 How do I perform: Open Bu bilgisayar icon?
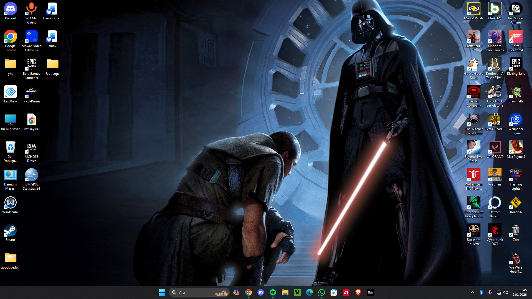(11, 122)
